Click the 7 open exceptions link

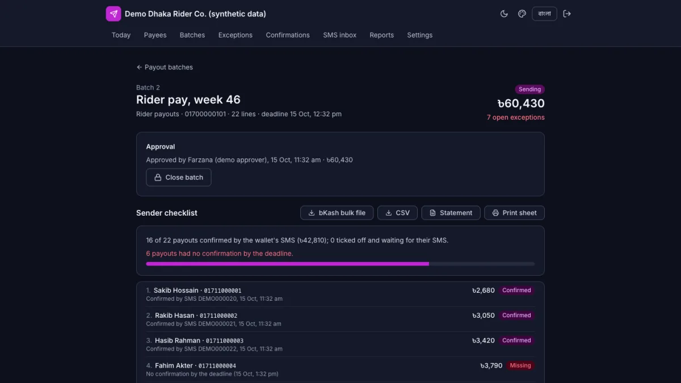[516, 117]
